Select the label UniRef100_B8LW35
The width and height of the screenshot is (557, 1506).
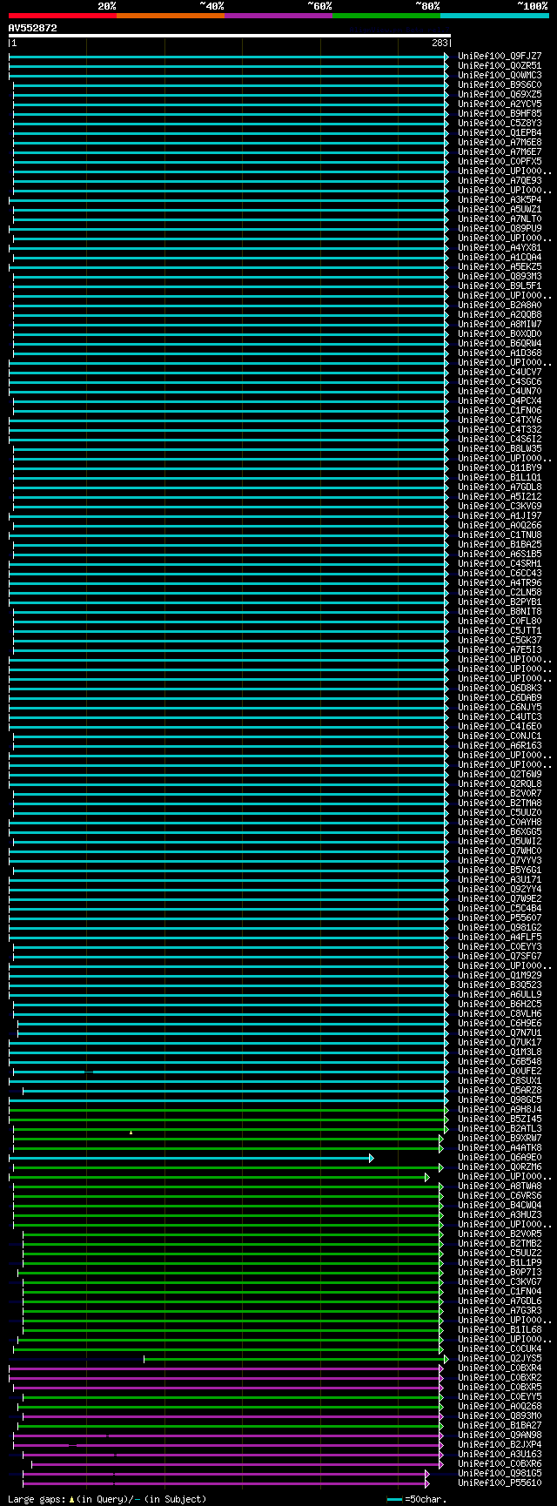pos(500,448)
